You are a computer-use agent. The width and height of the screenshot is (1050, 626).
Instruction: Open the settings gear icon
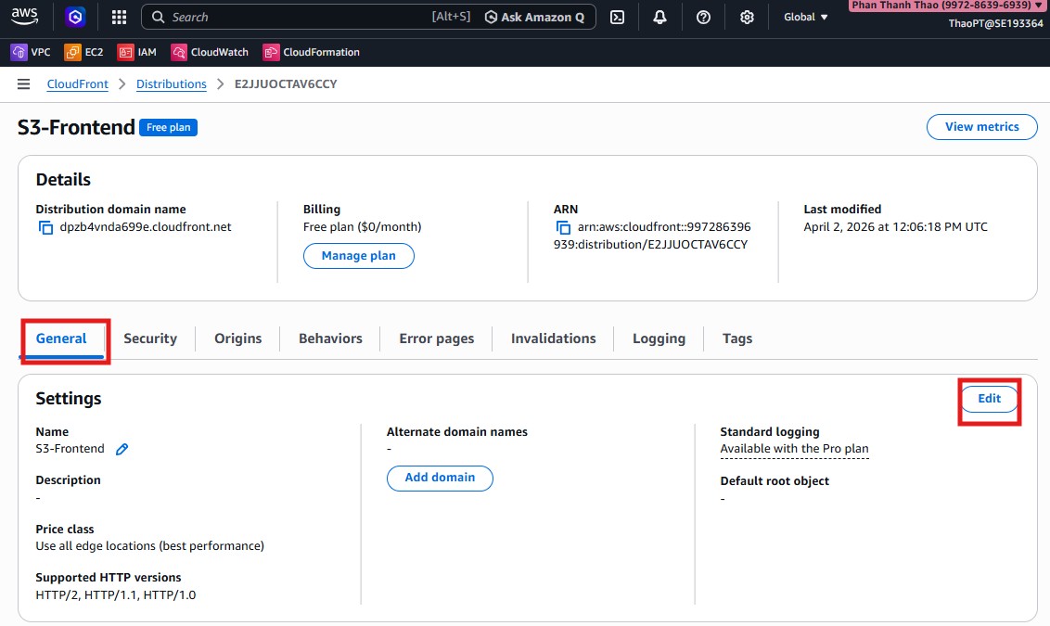coord(747,17)
